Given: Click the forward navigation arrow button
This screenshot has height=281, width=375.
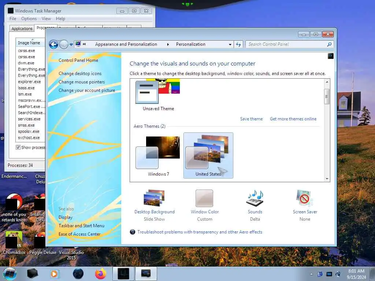Looking at the screenshot, I should coord(64,44).
